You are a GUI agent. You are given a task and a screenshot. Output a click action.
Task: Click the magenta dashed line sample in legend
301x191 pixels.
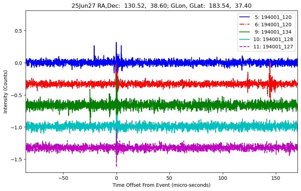coord(245,46)
